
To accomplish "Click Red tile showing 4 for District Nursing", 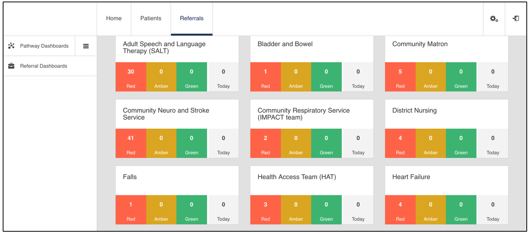I will point(400,143).
